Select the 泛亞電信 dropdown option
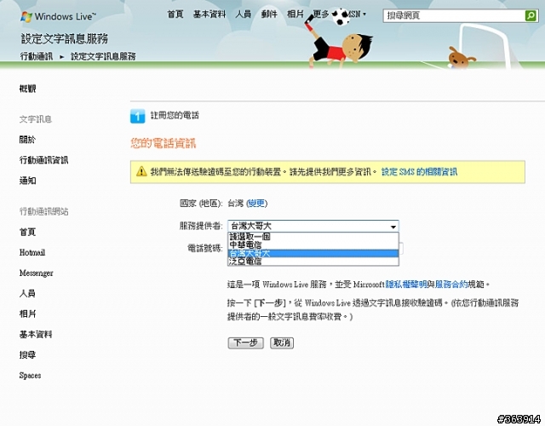Image resolution: width=545 pixels, height=426 pixels. [313, 262]
